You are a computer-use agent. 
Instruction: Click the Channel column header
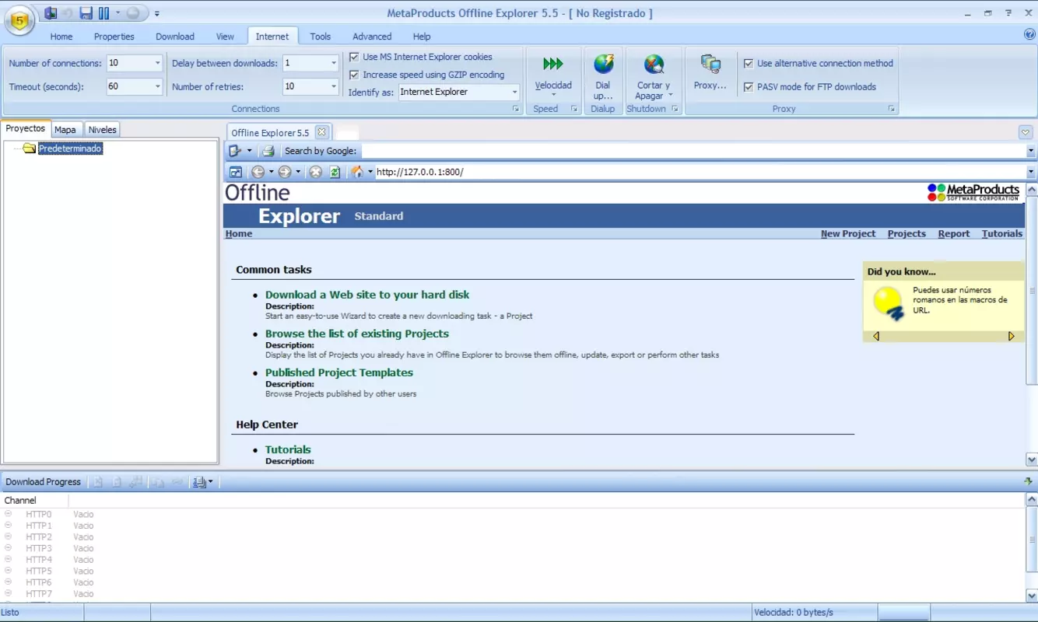pyautogui.click(x=34, y=500)
